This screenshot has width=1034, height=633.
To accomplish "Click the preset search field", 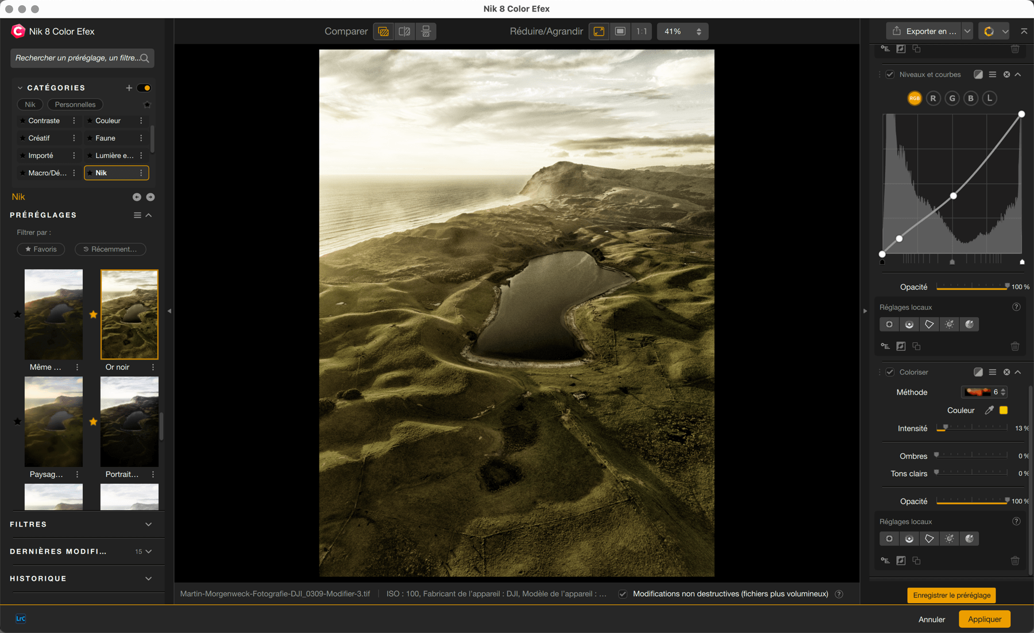I will click(x=82, y=58).
